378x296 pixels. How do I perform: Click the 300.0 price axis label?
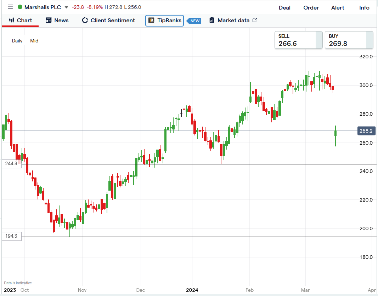[366, 86]
